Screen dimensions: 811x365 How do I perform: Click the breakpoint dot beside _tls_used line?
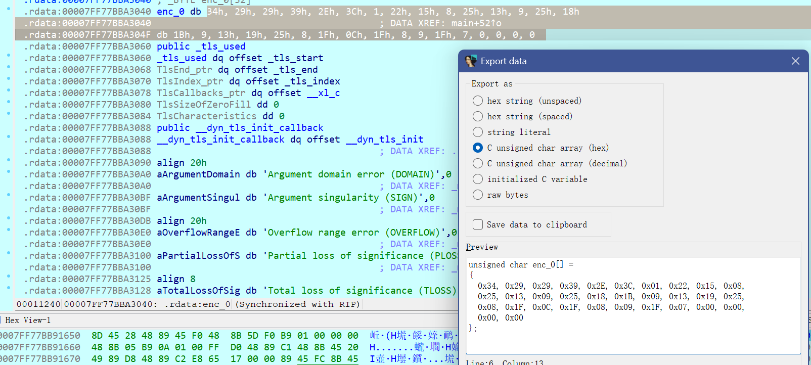(9, 56)
